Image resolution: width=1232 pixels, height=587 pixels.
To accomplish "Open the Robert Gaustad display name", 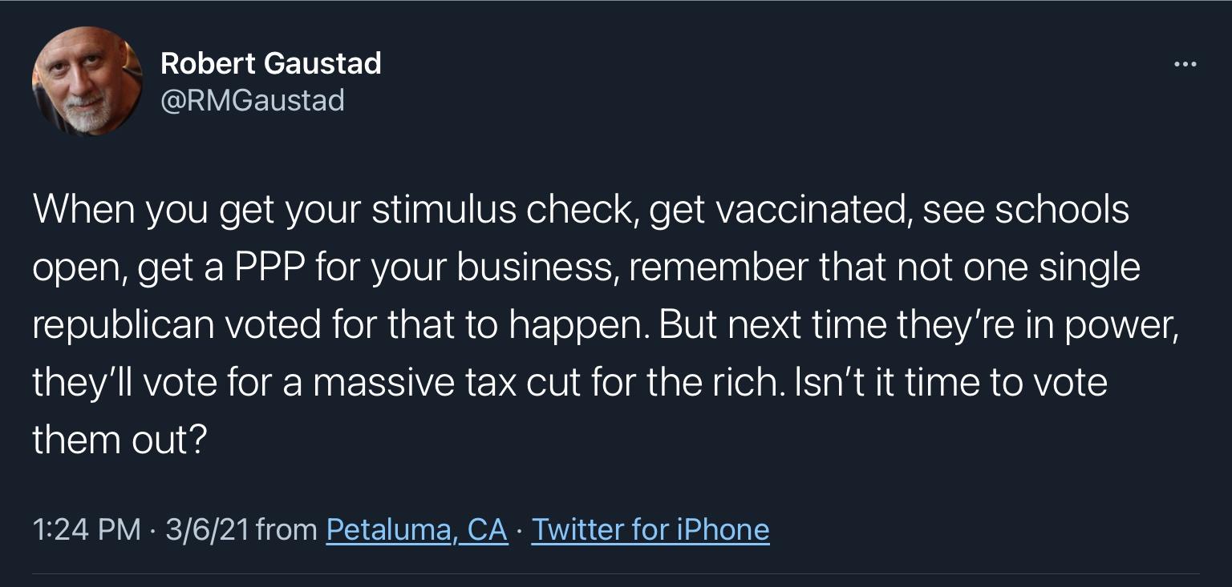I will [271, 63].
